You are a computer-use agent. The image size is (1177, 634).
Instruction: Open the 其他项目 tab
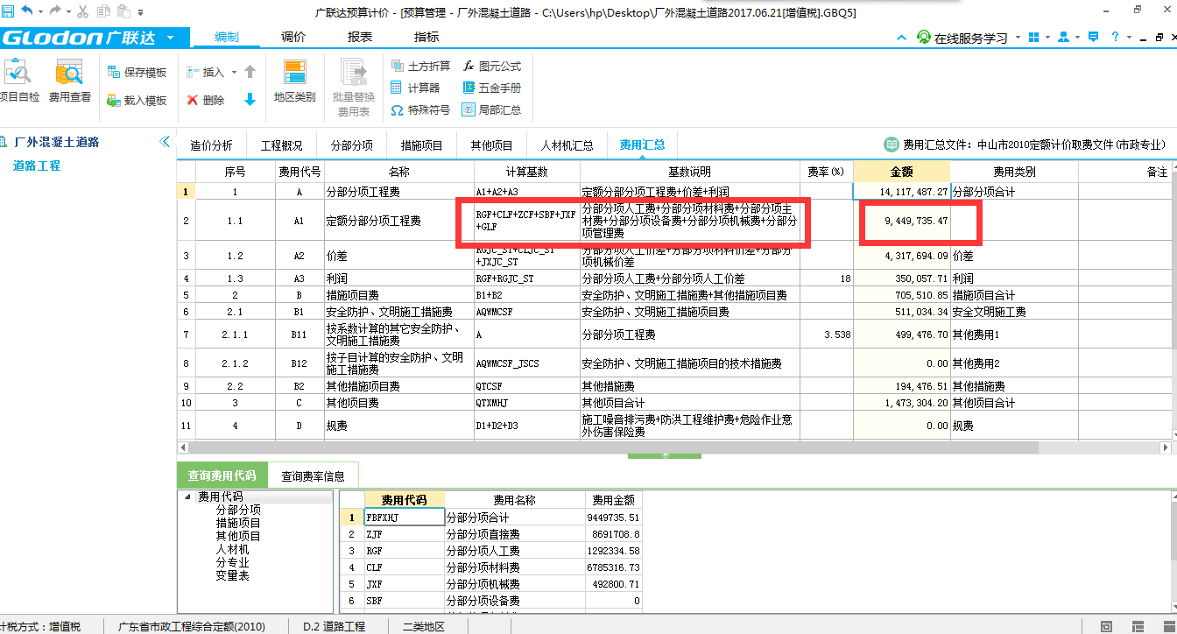pos(491,145)
